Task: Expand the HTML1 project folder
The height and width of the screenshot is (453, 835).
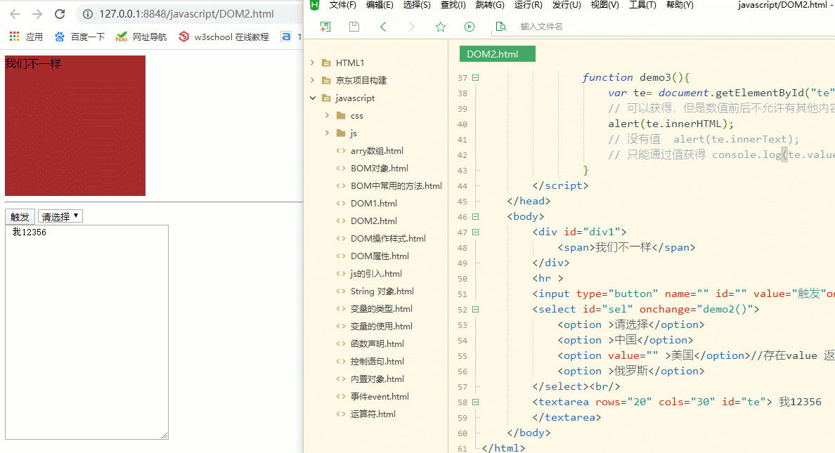Action: pos(313,63)
